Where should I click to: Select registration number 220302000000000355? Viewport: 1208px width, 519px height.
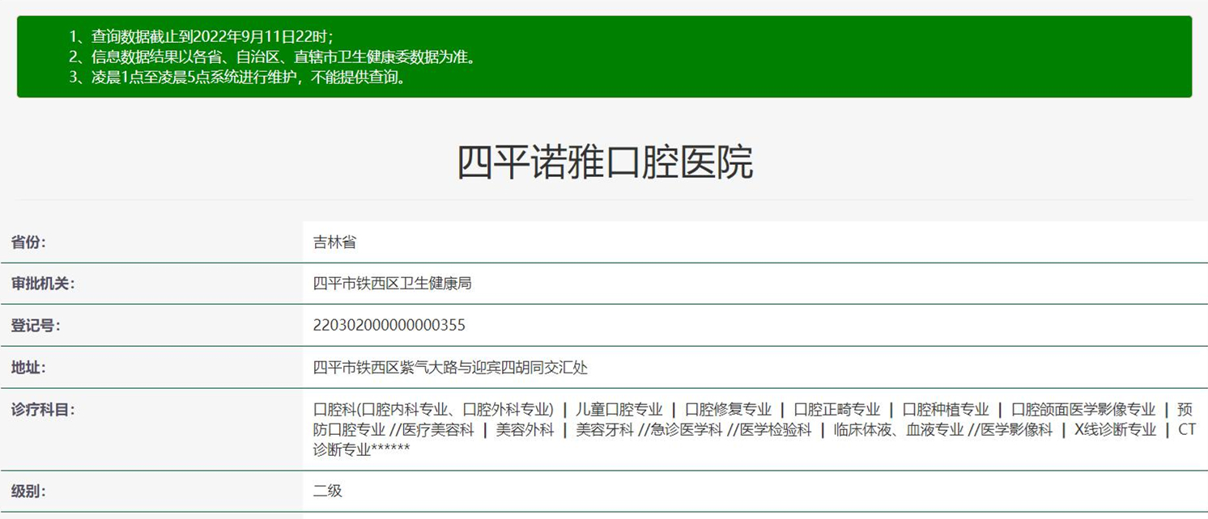pos(389,326)
